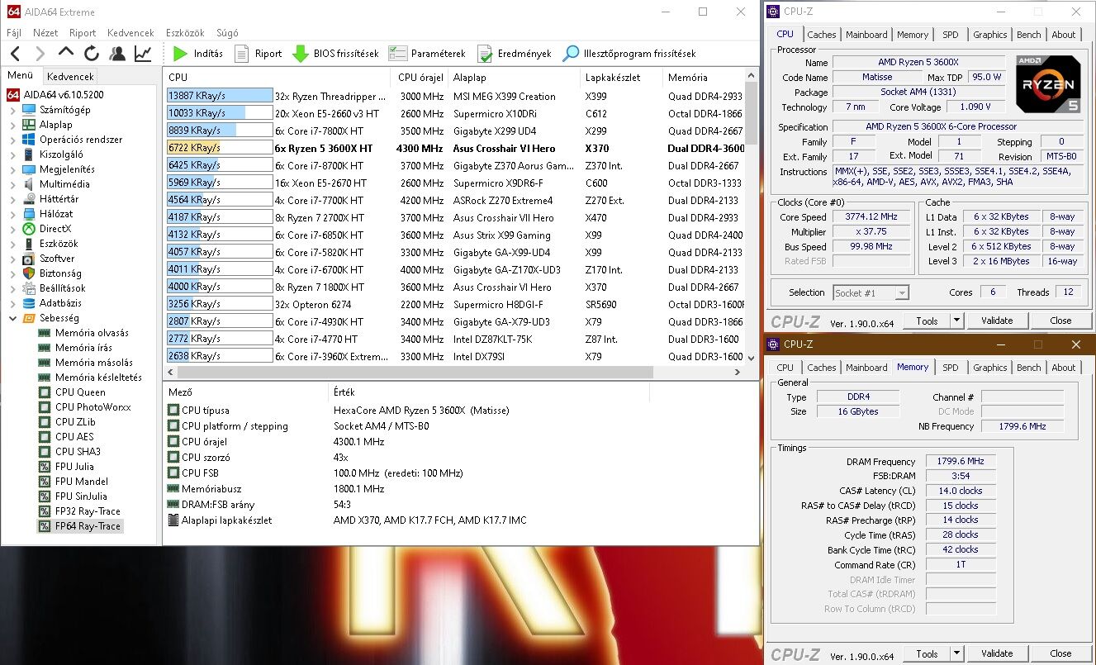Click BIOS frissítések toolbar button
The height and width of the screenshot is (665, 1096).
coord(335,54)
